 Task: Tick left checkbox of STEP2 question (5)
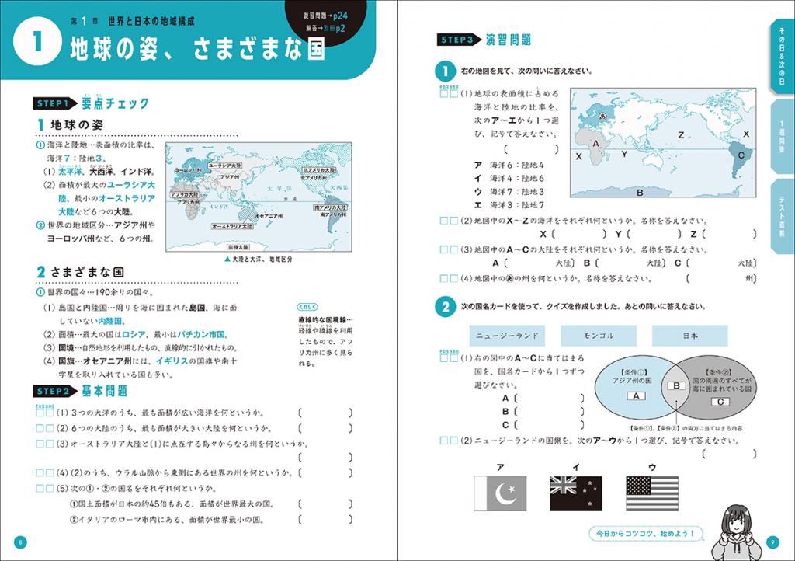pyautogui.click(x=40, y=489)
